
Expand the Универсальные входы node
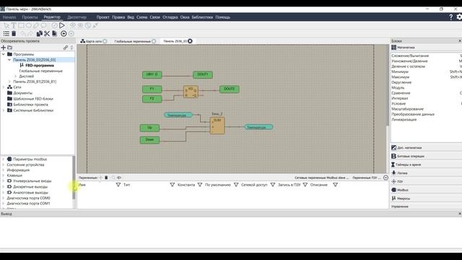[4, 181]
